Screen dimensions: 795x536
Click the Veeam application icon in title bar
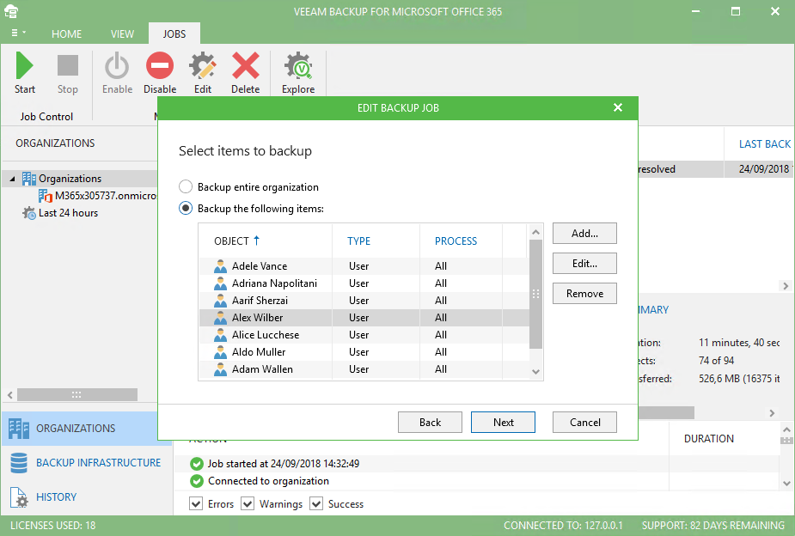tap(11, 11)
